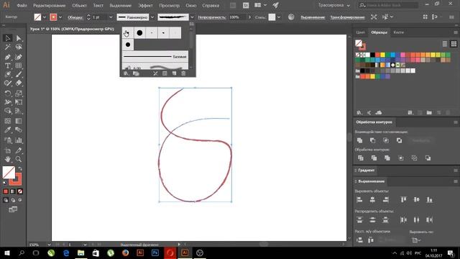Select the Shape Builder tool

(x=8, y=111)
